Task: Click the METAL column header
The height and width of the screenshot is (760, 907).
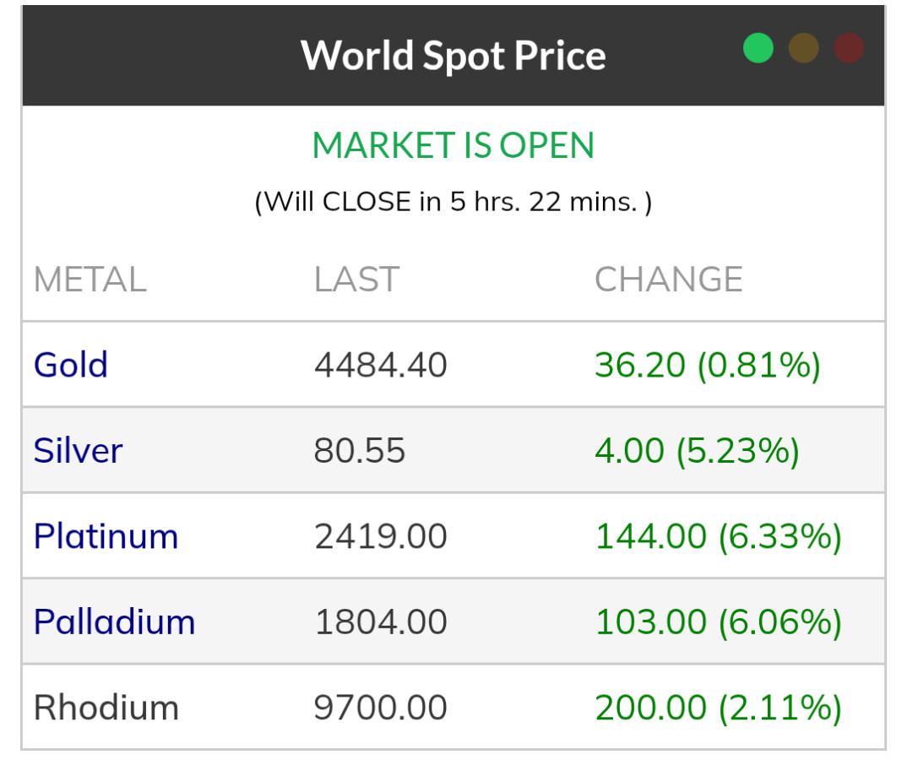Action: coord(90,280)
